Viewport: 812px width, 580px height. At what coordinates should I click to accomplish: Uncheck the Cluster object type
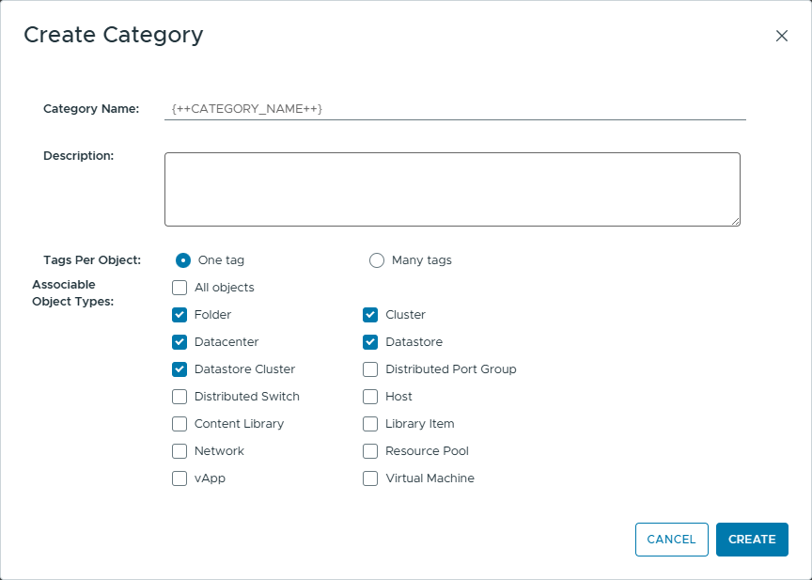click(370, 315)
